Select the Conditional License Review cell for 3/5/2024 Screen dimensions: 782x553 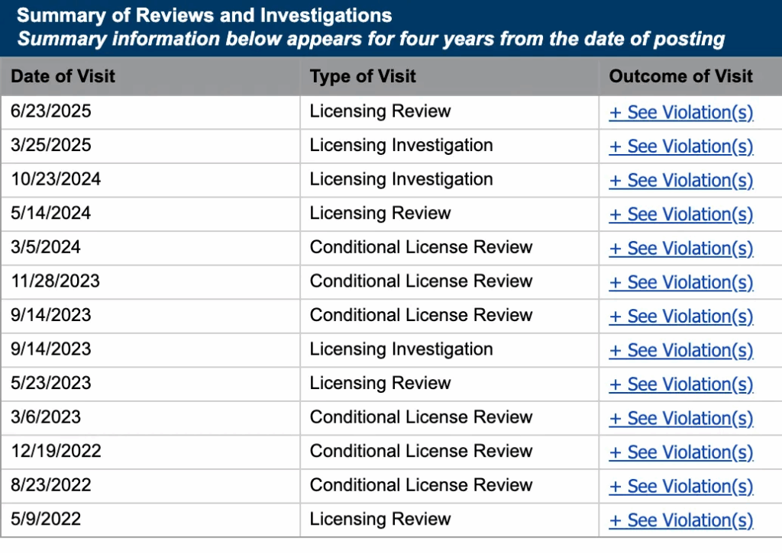[x=420, y=248]
